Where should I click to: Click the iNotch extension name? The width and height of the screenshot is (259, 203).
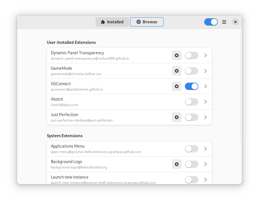(x=57, y=99)
